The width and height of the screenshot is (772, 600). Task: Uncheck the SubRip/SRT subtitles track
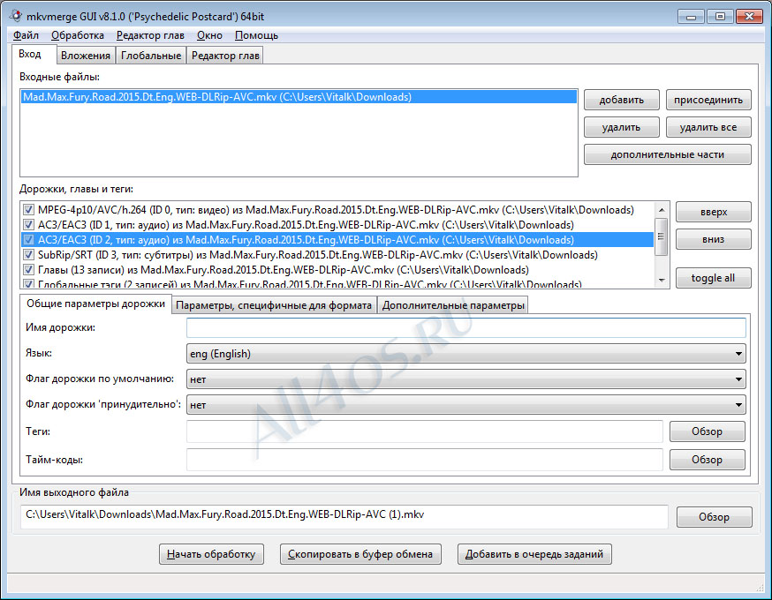(x=28, y=255)
